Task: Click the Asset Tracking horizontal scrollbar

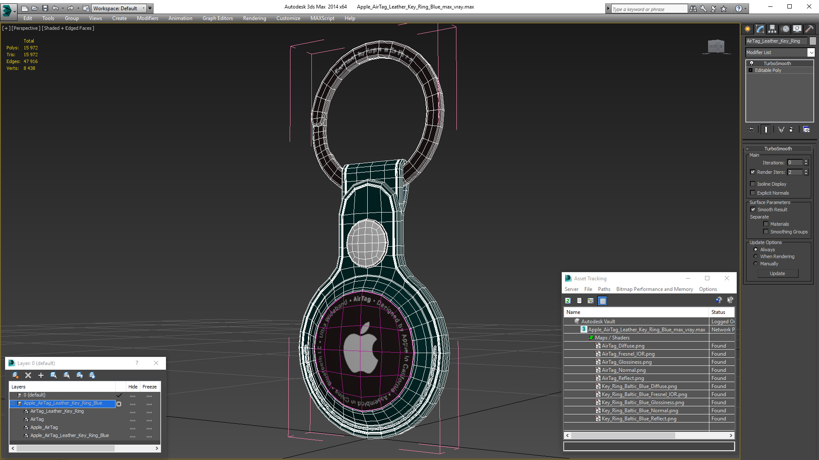Action: coord(649,436)
